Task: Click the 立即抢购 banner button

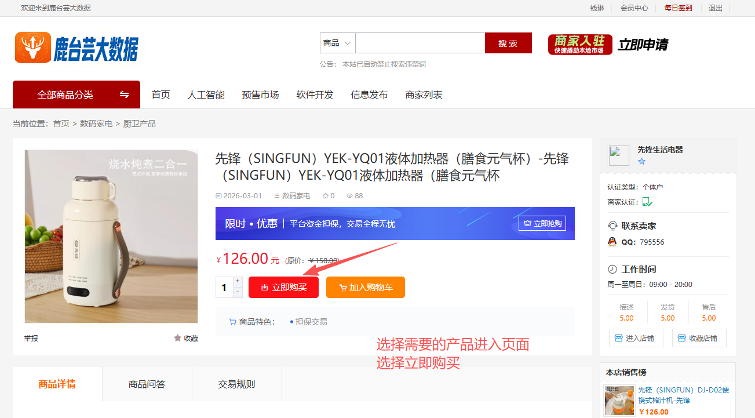Action: tap(542, 223)
